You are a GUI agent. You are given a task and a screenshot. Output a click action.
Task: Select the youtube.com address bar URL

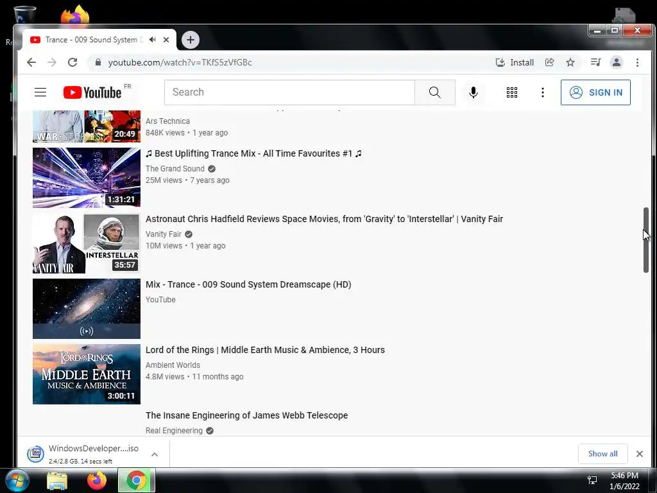tap(180, 62)
